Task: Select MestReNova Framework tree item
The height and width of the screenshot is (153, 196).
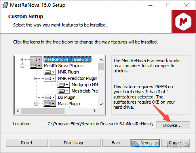Action: pos(67,59)
